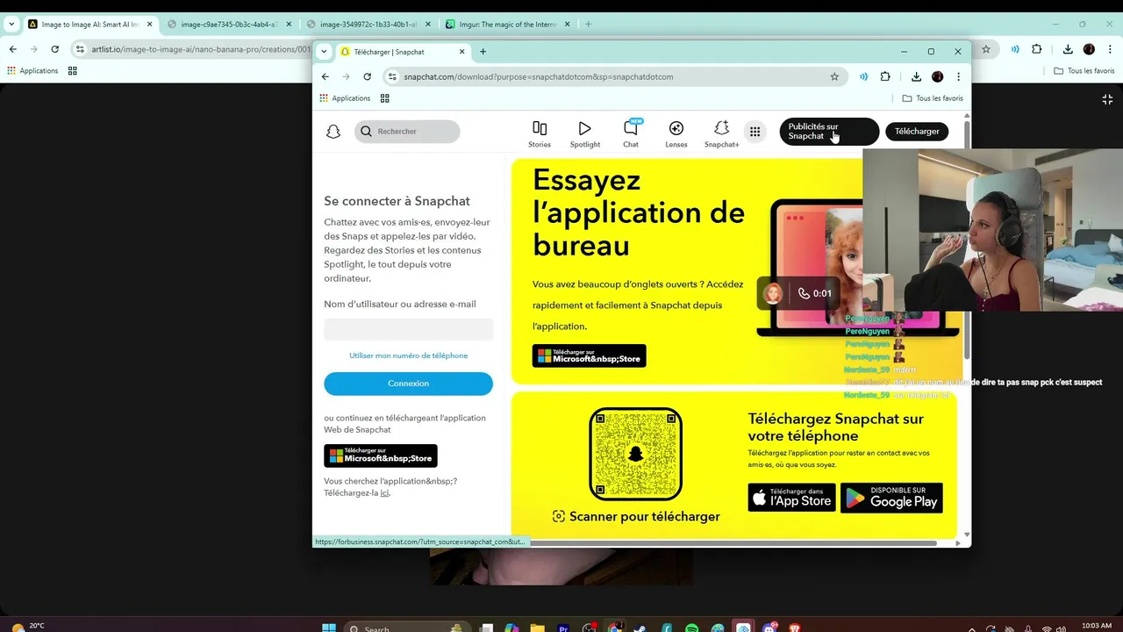Switch to the Image to Image AI tab

pyautogui.click(x=91, y=25)
